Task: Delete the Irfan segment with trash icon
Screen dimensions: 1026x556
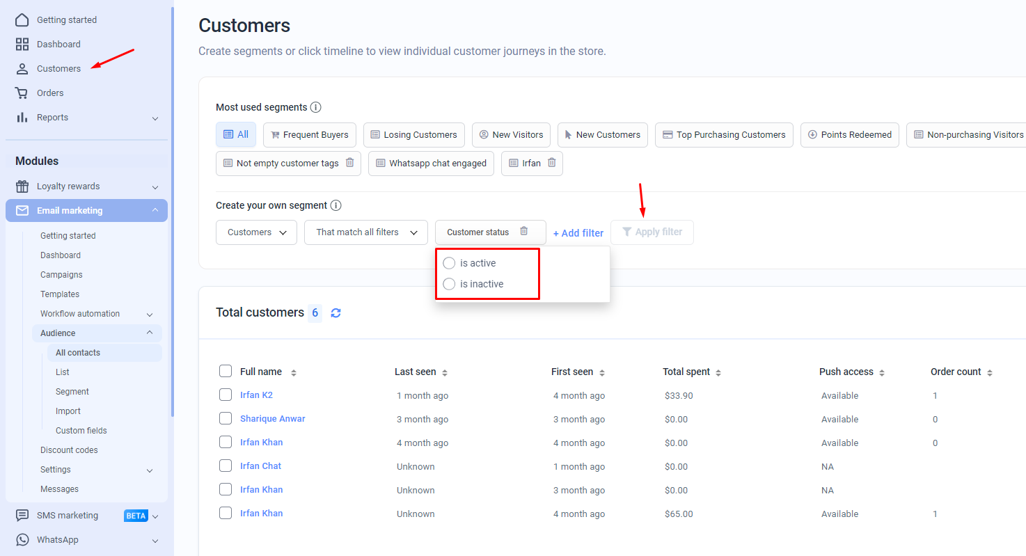Action: [x=551, y=163]
